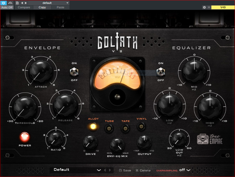Select the Tape saturation mode
This screenshot has height=177, width=235.
(x=125, y=128)
